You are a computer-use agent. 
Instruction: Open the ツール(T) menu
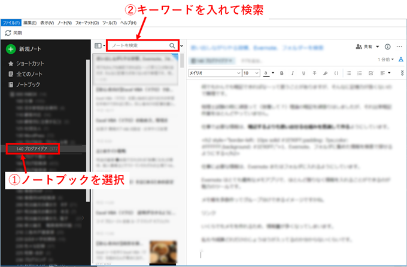pos(110,23)
